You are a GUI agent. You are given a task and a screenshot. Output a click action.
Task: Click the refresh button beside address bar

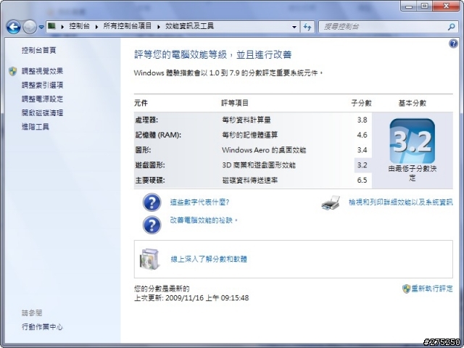[x=307, y=27]
